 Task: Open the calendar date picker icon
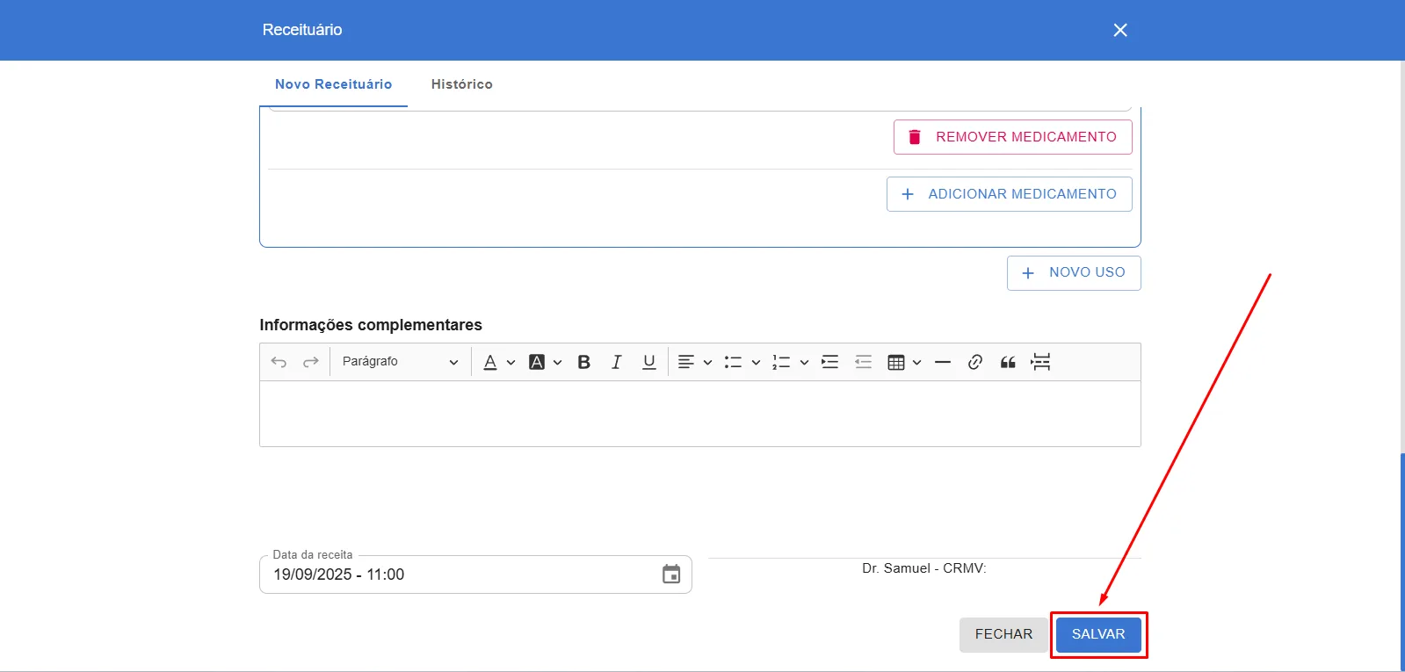[671, 574]
